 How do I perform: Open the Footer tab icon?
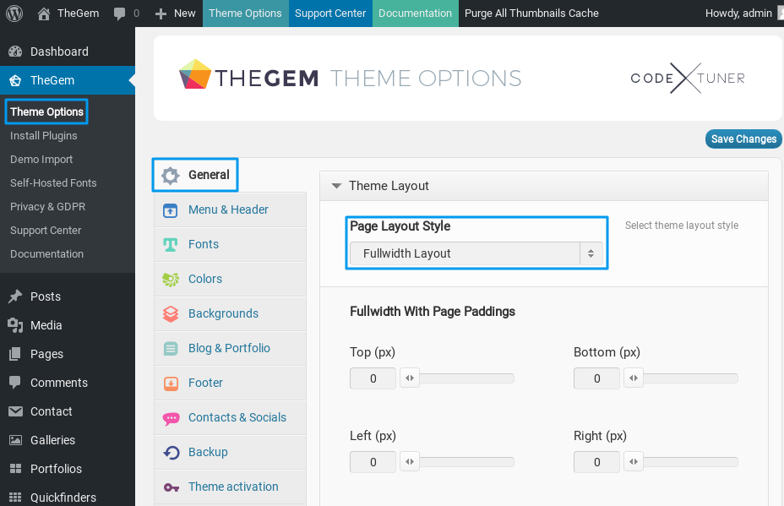pyautogui.click(x=171, y=383)
